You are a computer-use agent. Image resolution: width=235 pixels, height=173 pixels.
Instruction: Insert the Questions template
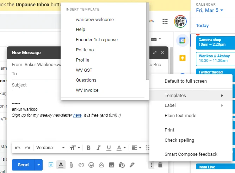[86, 80]
